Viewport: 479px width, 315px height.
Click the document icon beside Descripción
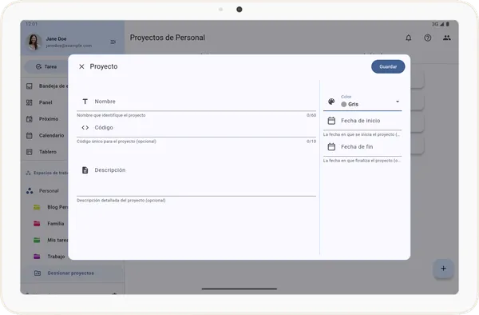pos(85,170)
